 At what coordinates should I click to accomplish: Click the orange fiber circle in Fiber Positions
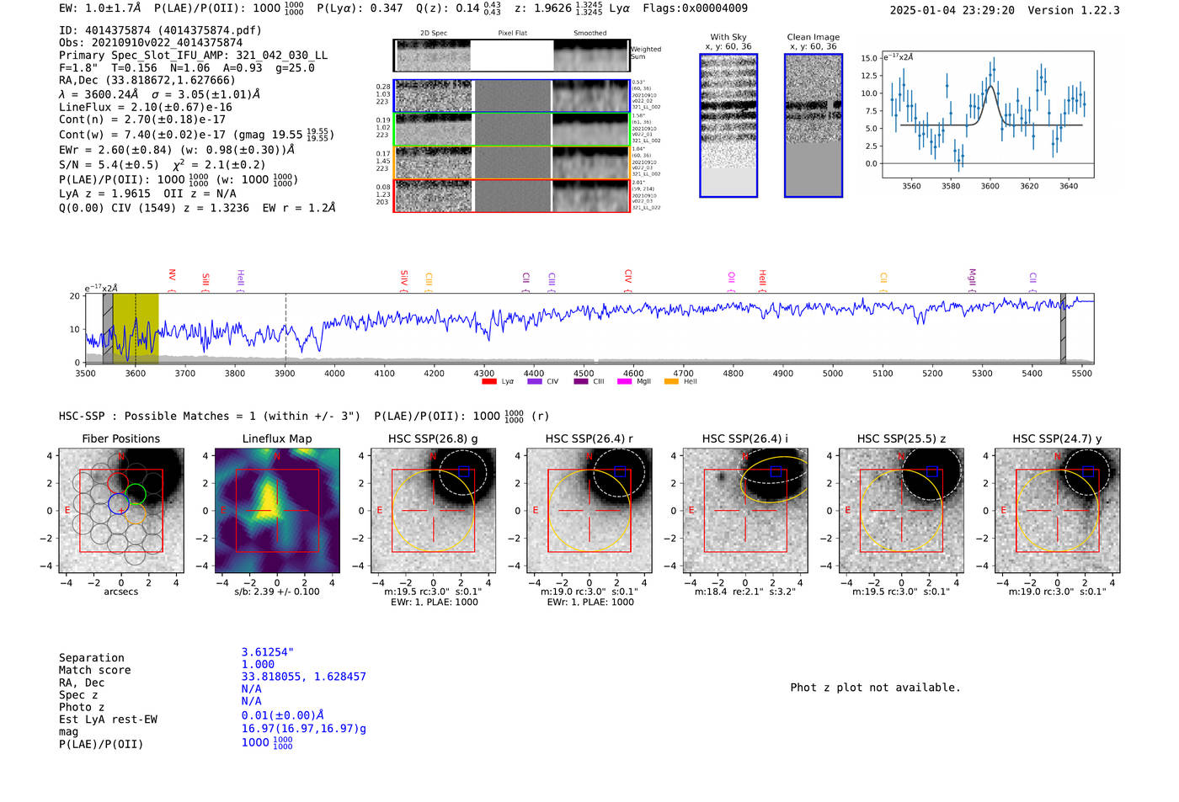point(136,515)
